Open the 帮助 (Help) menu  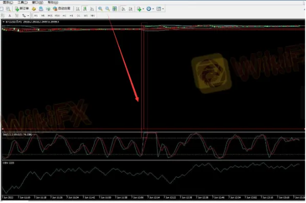click(x=53, y=3)
